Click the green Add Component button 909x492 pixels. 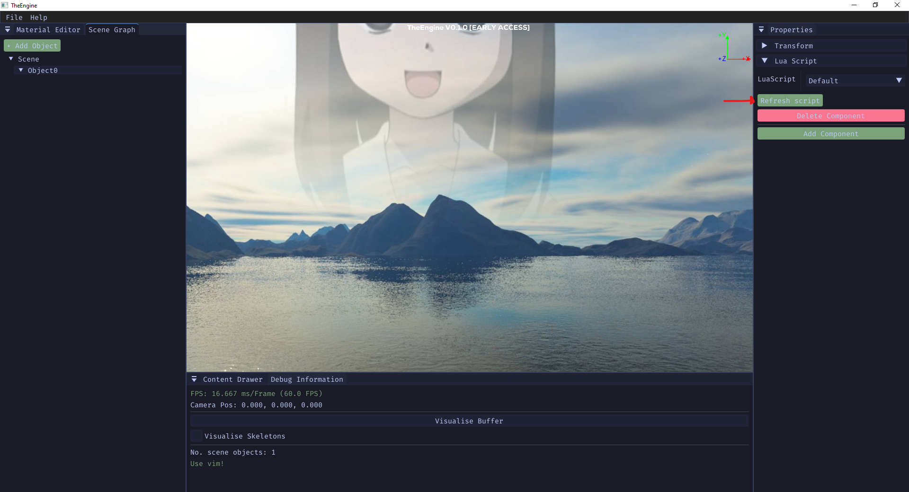click(x=831, y=134)
